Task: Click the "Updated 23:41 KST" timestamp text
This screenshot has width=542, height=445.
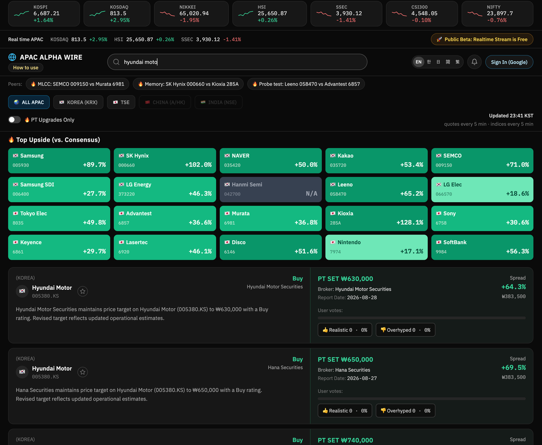Action: coord(511,115)
